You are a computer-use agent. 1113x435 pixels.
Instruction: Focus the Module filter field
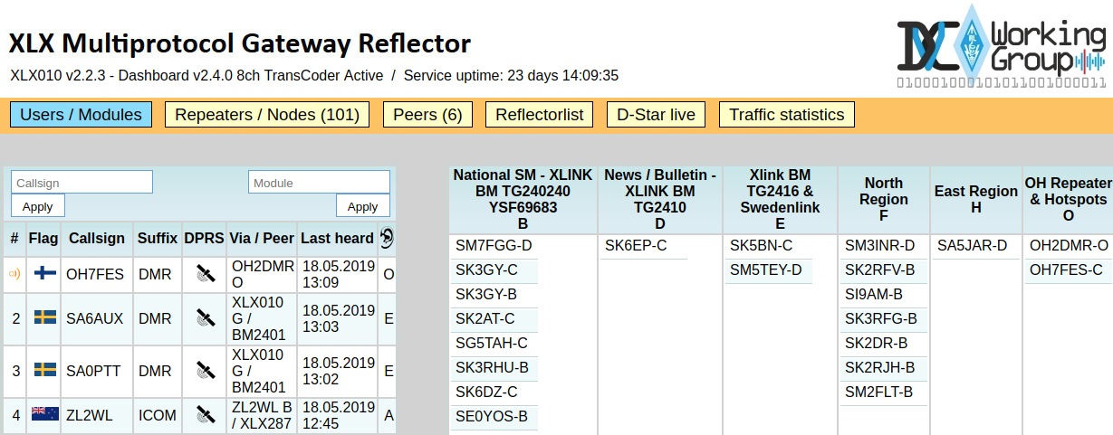click(x=319, y=183)
